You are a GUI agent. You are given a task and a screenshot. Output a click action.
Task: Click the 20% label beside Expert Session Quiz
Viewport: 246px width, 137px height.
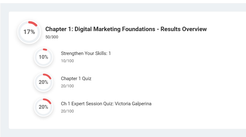44,107
